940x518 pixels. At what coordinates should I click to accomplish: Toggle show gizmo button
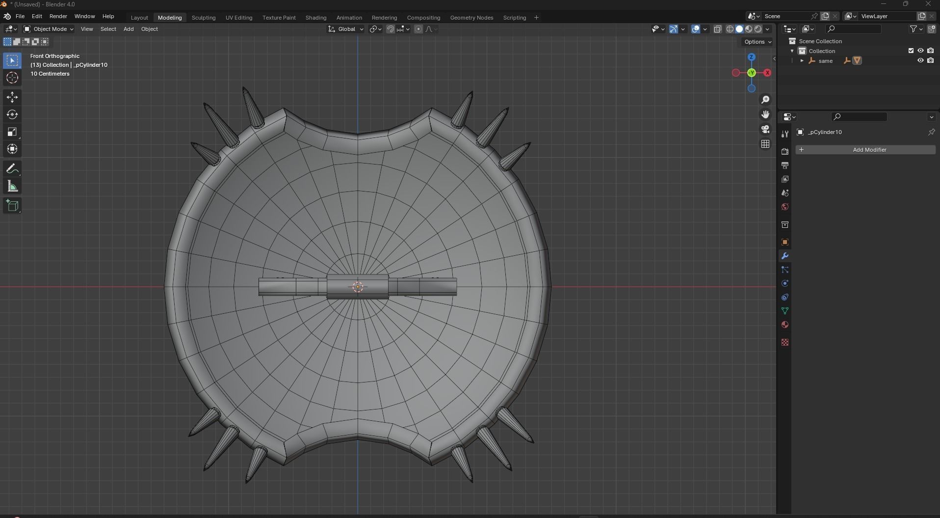[673, 29]
